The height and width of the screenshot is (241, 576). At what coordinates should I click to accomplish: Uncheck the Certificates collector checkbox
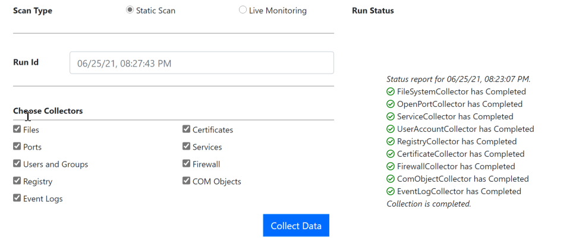[x=186, y=129]
